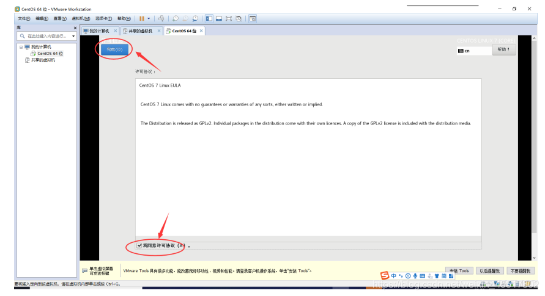Open the power options dropdown arrow
This screenshot has height=296, width=545.
tap(149, 19)
